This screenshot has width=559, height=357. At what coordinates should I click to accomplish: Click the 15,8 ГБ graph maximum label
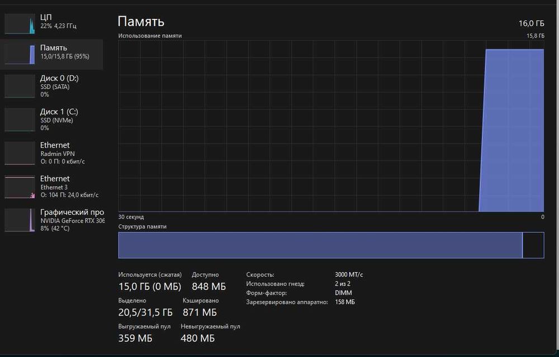pos(535,36)
